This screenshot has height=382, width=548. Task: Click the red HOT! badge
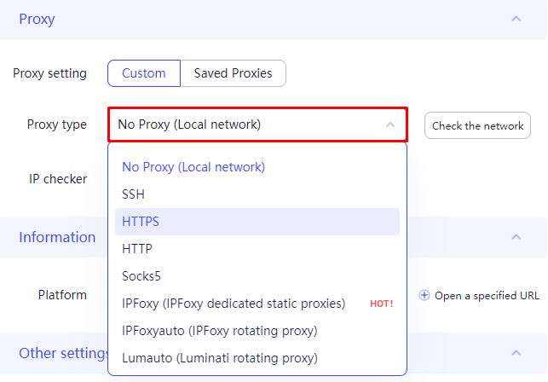click(x=382, y=304)
